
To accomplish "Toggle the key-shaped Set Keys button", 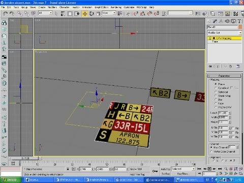I will (x=155, y=171).
